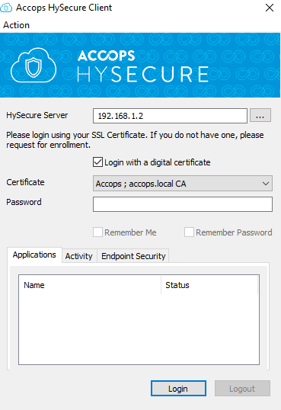Click the cloud shield logo in banner
The width and height of the screenshot is (281, 410).
click(x=34, y=66)
